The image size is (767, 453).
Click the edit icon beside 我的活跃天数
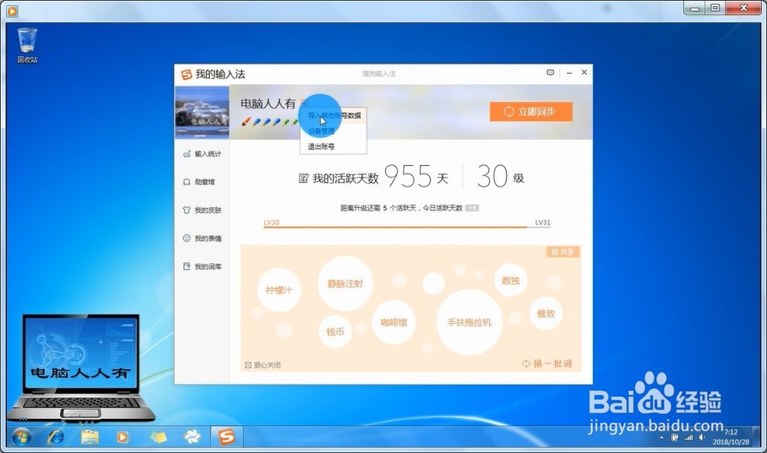coord(303,178)
